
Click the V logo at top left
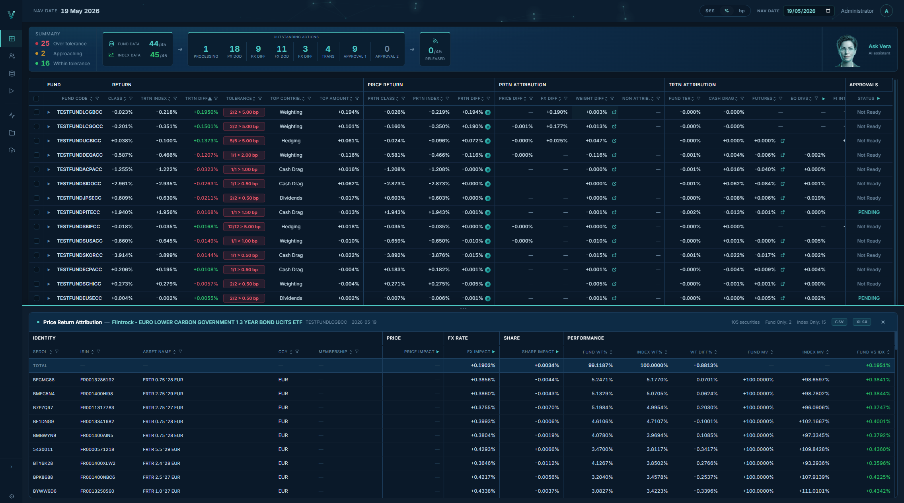pyautogui.click(x=11, y=15)
